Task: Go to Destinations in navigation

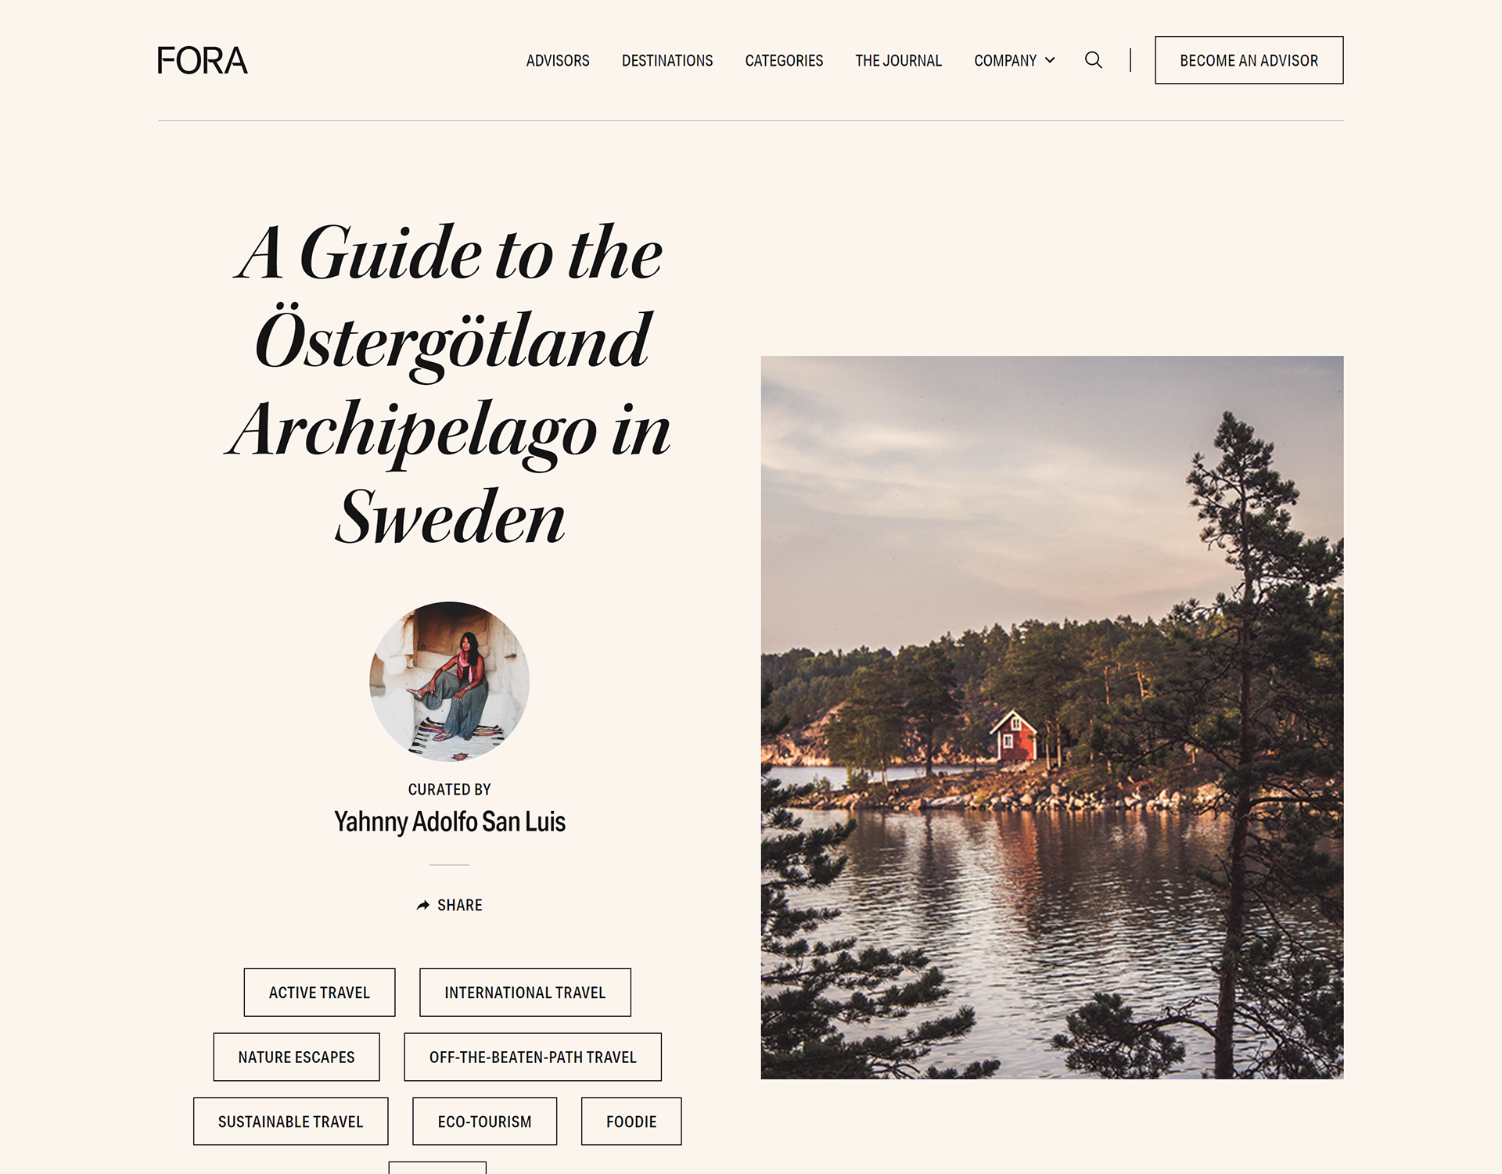Action: pos(667,60)
